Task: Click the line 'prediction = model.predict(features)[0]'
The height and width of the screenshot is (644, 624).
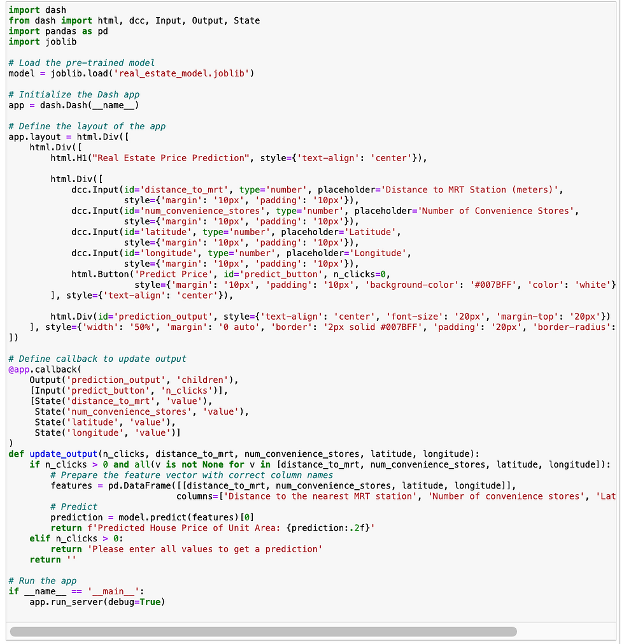Action: click(153, 517)
